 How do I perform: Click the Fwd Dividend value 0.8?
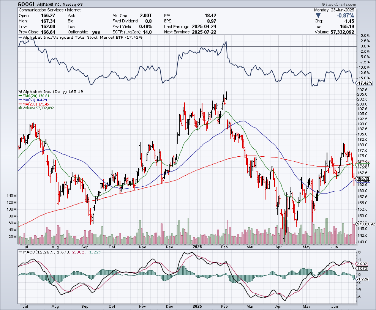pos(149,21)
